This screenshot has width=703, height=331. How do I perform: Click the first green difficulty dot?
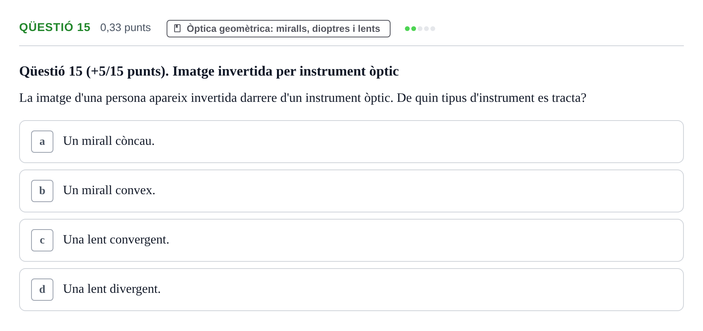pos(407,29)
